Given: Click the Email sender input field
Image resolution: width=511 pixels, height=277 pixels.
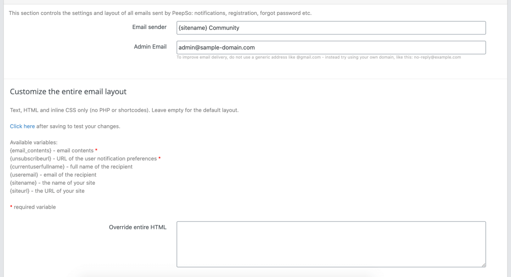Looking at the screenshot, I should coord(331,28).
